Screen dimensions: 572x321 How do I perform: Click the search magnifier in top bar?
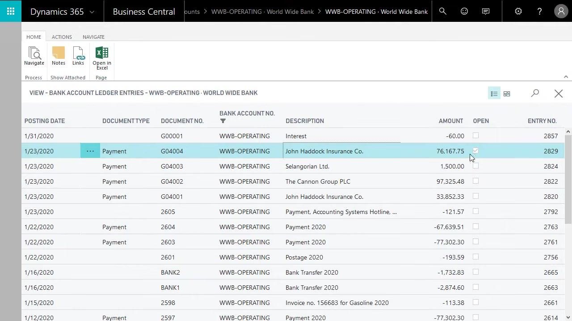(443, 11)
